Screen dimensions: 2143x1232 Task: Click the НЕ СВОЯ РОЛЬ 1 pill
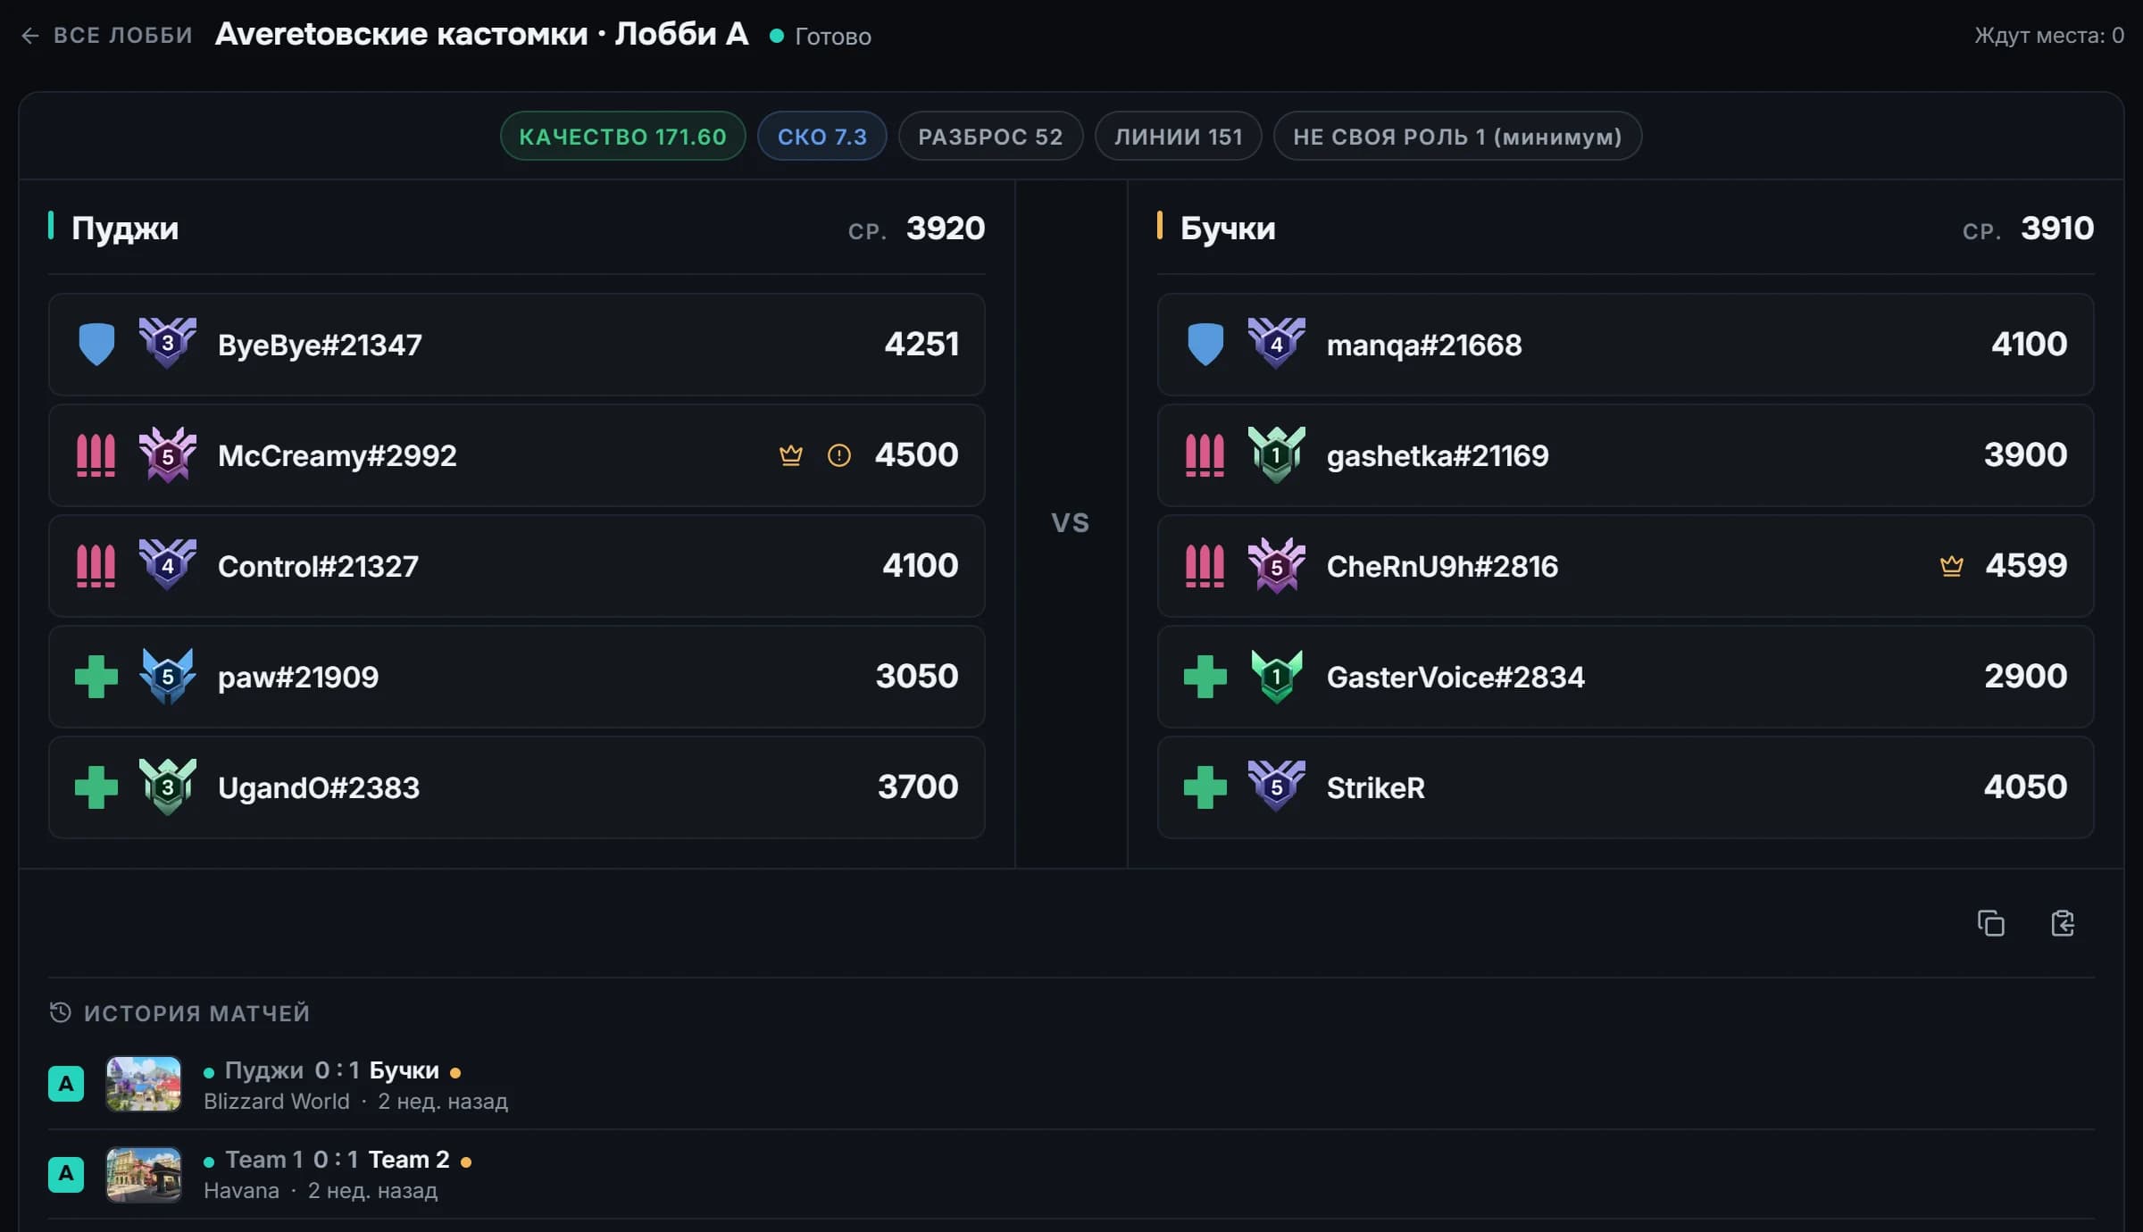(1457, 137)
